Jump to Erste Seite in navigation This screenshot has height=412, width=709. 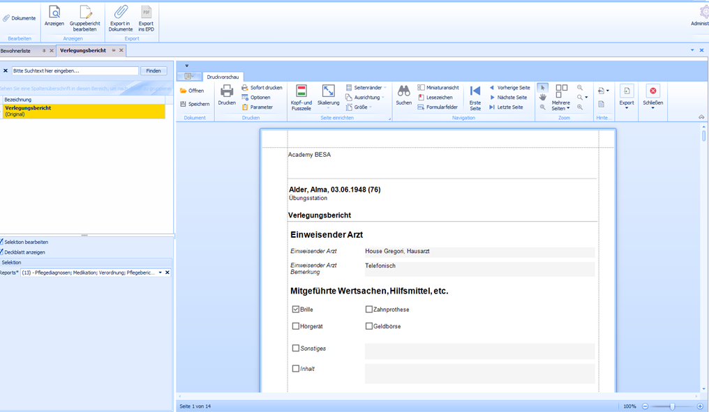[475, 91]
